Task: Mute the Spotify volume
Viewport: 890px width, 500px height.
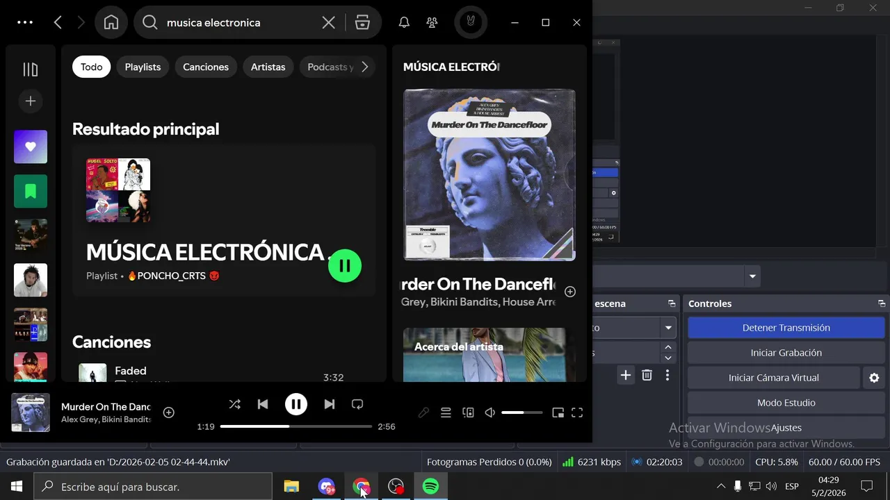Action: (x=490, y=412)
